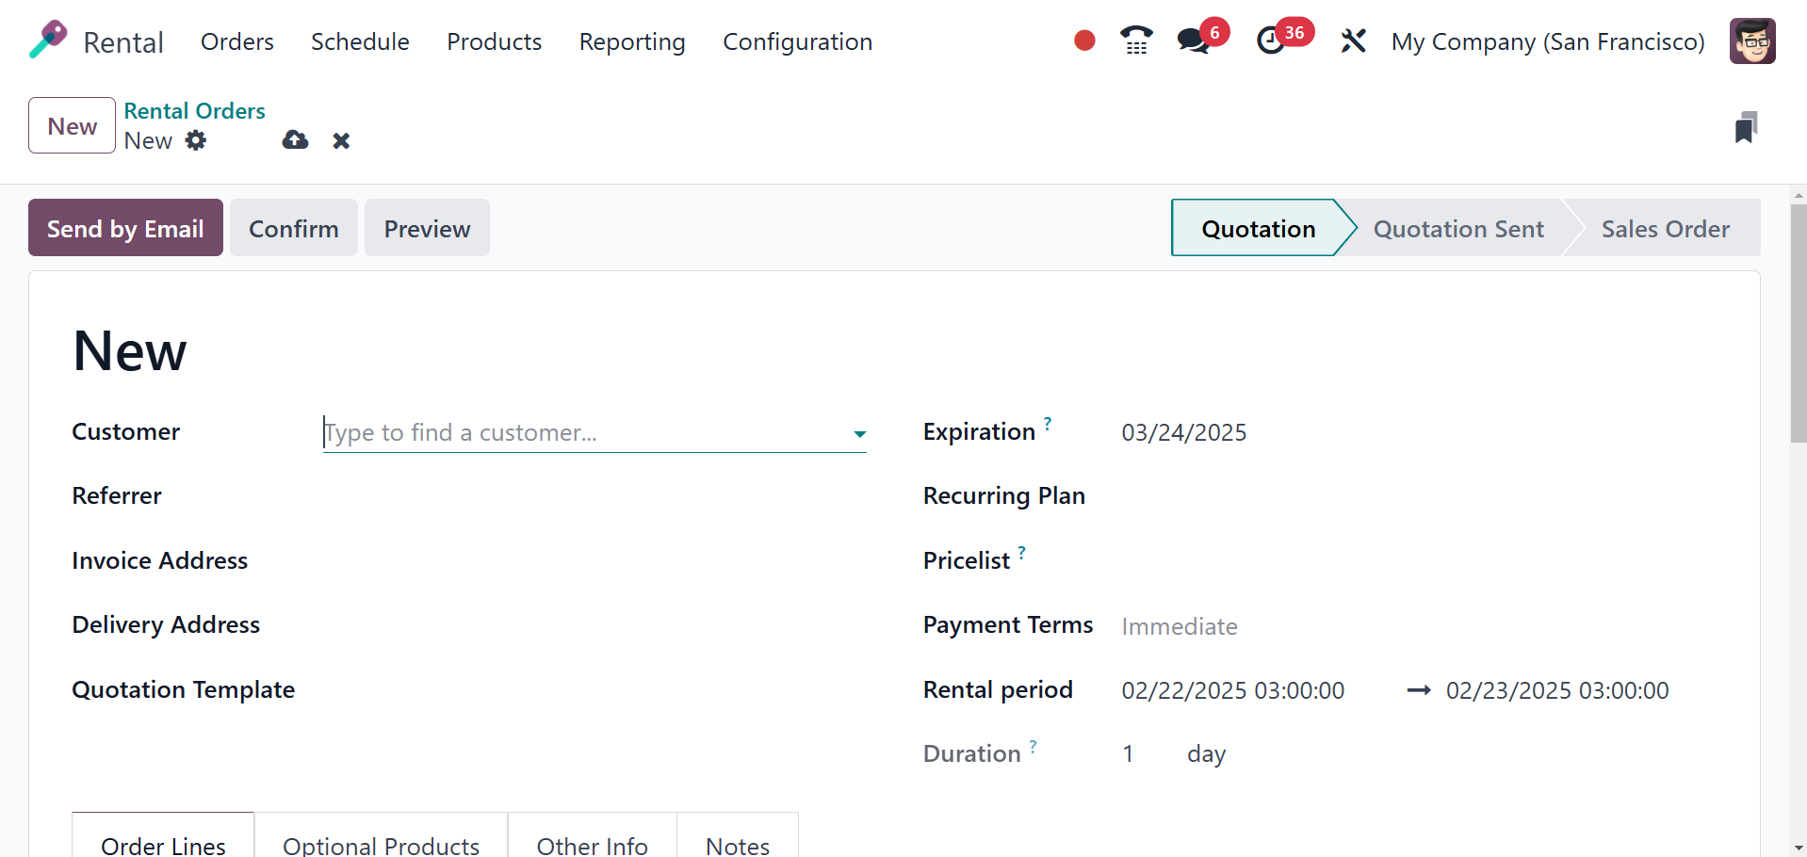1807x857 pixels.
Task: Open the debug tools wrench icon
Action: [x=1353, y=40]
